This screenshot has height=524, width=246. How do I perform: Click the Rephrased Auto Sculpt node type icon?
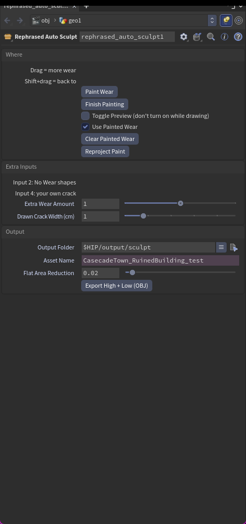tap(8, 37)
